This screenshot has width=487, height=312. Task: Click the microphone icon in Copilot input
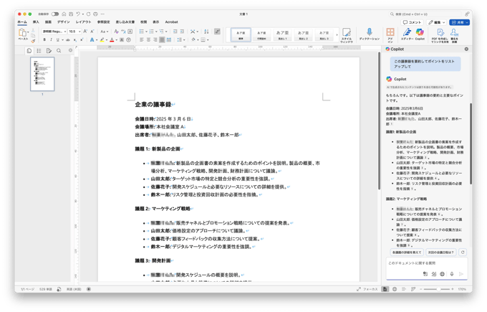452,274
